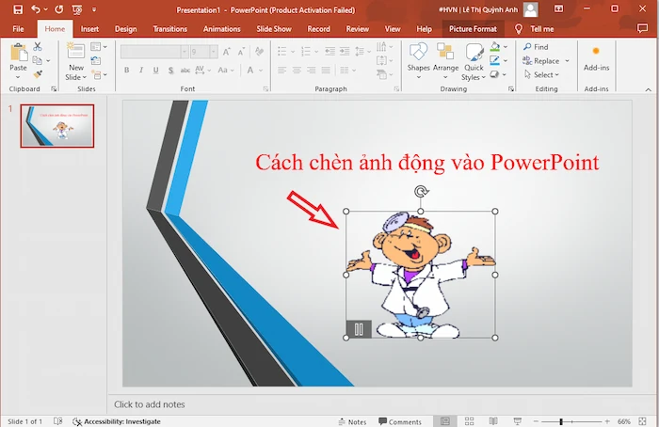Switch to the Transitions tab
The image size is (659, 427).
[x=169, y=29]
